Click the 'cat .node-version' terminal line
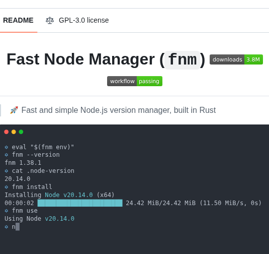The image size is (269, 254). click(x=39, y=171)
